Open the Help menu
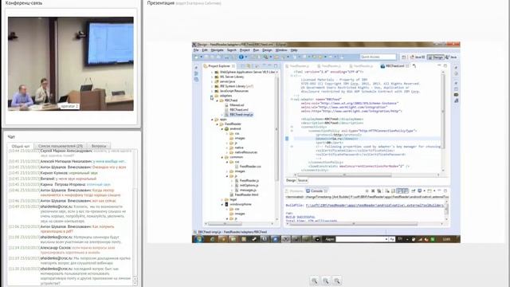The height and width of the screenshot is (287, 510). click(x=294, y=50)
